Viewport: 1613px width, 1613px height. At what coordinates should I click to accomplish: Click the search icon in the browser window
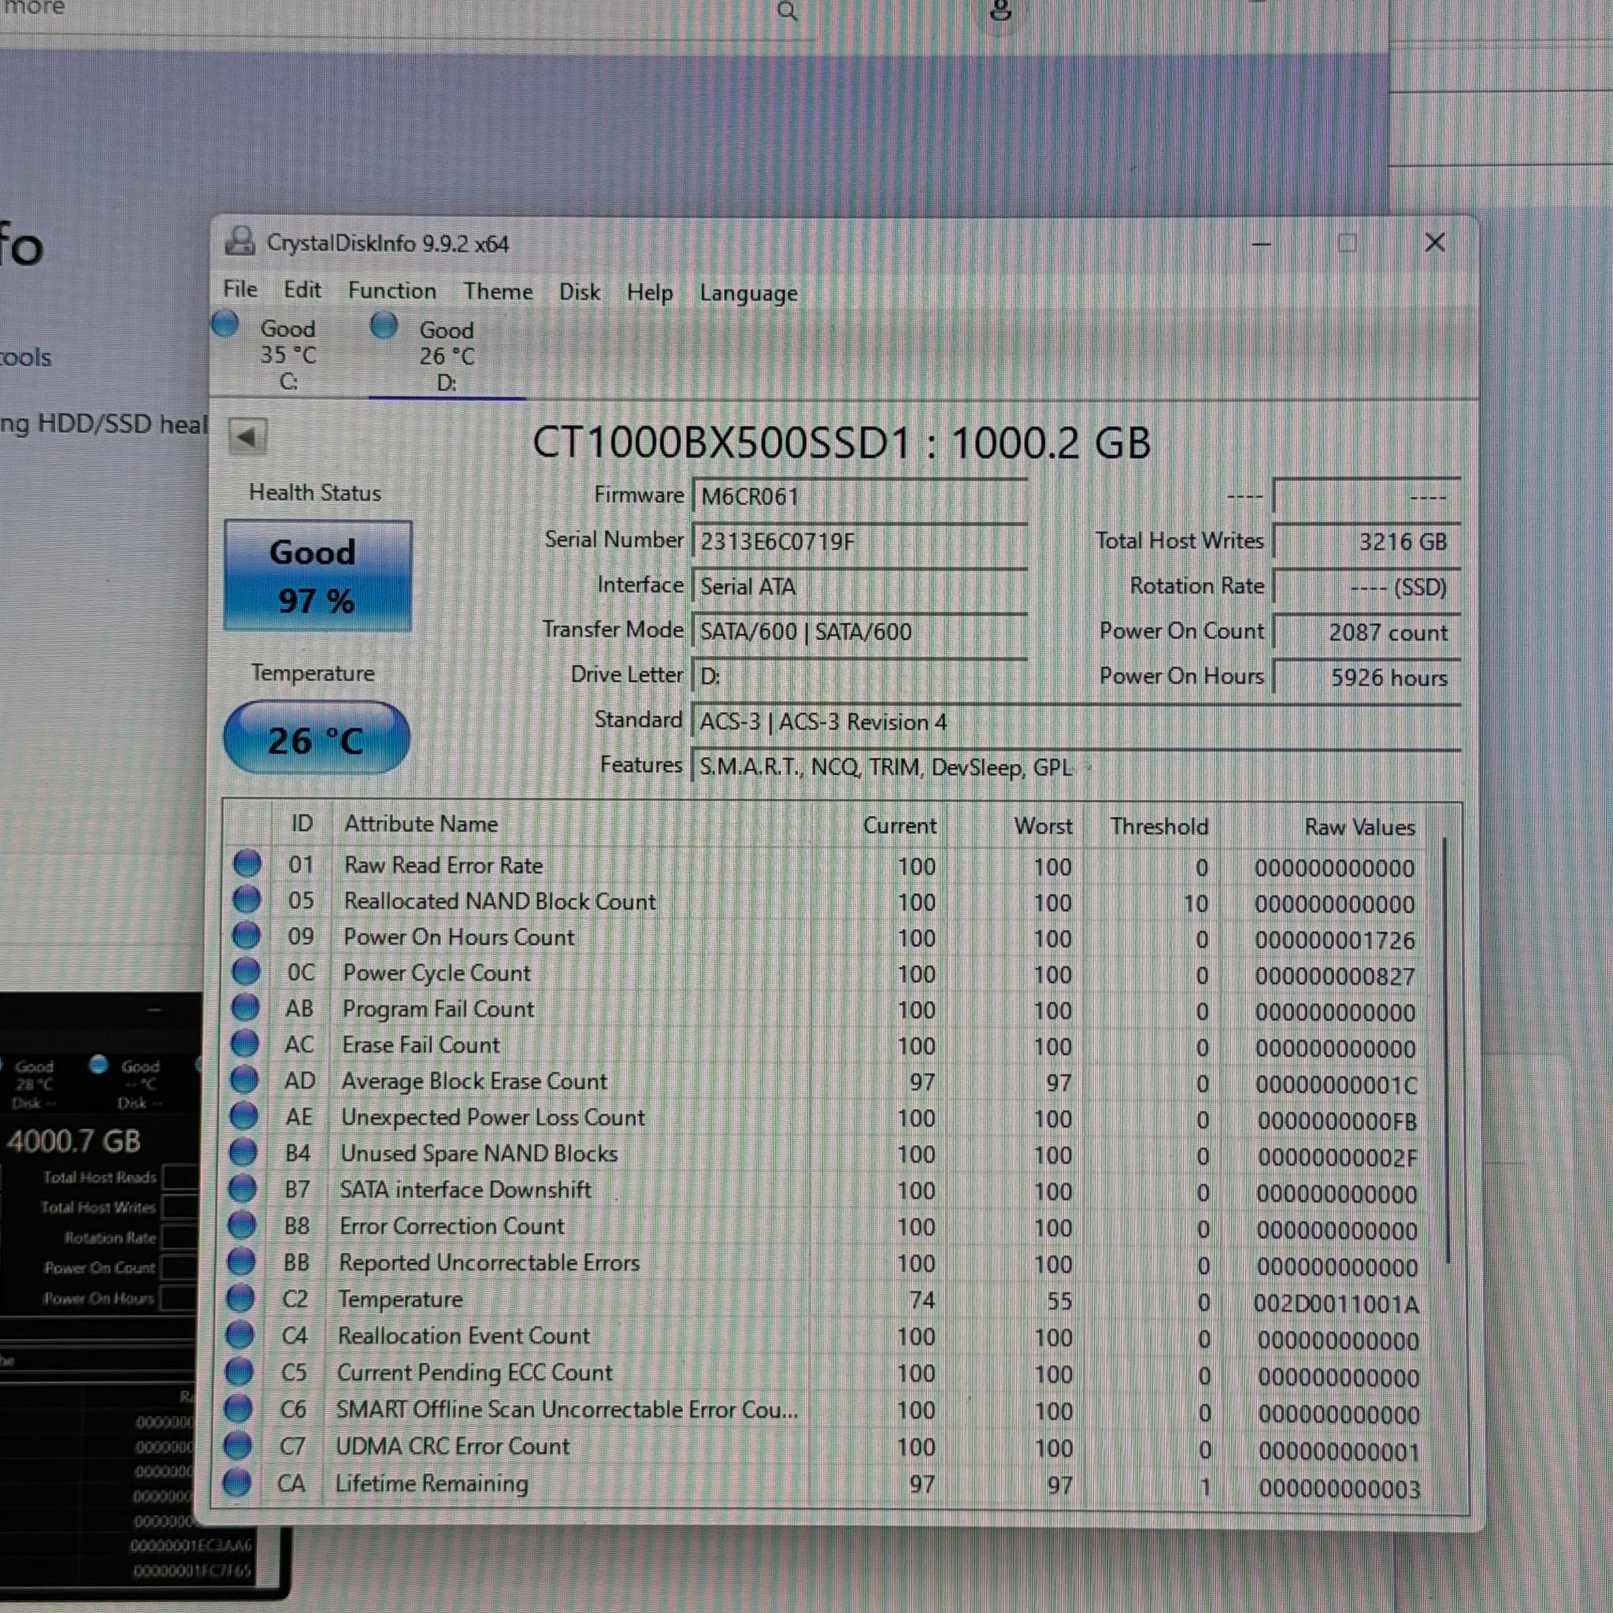(x=787, y=11)
